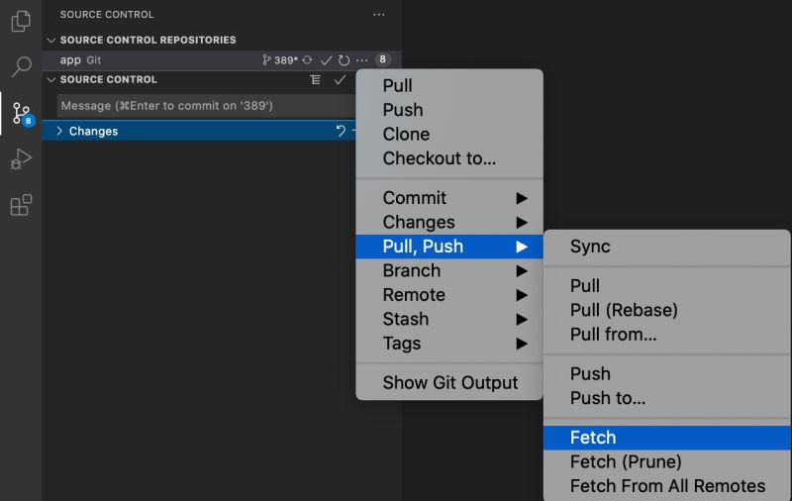This screenshot has width=792, height=501.
Task: Select Show Git Output
Action: 449,383
